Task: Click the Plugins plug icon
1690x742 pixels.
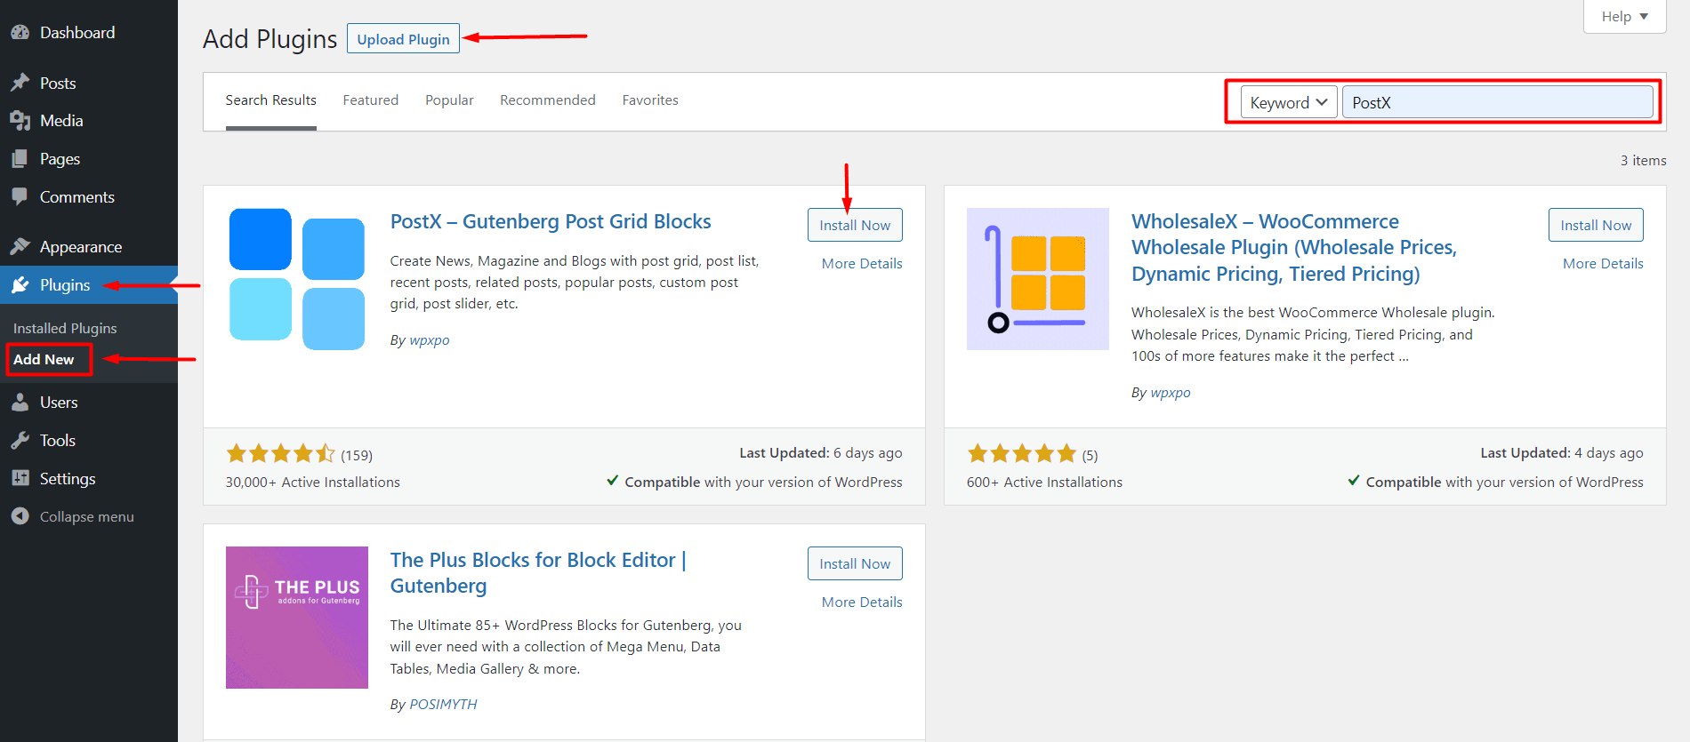Action: coord(20,285)
